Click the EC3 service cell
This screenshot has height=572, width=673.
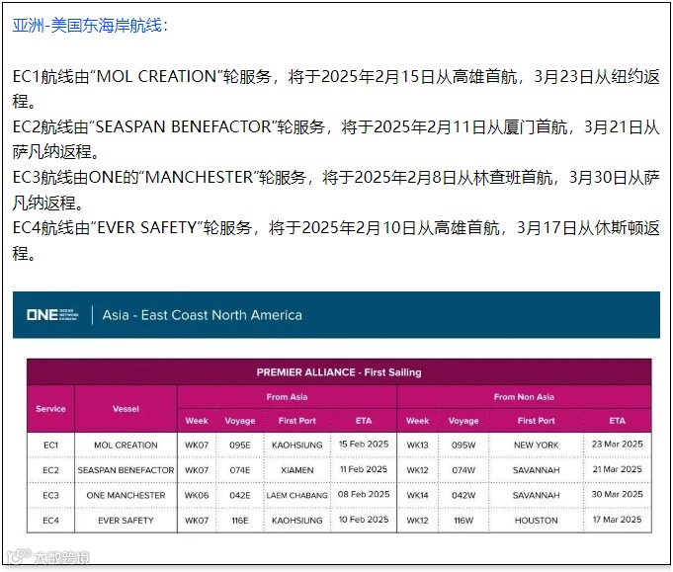50,495
